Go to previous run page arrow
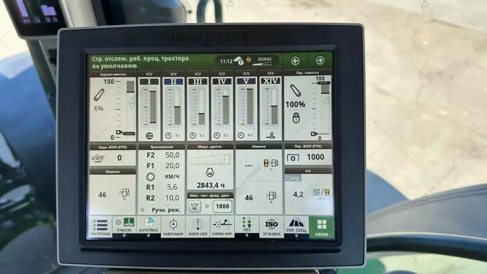The width and height of the screenshot is (487, 274). click(296, 61)
